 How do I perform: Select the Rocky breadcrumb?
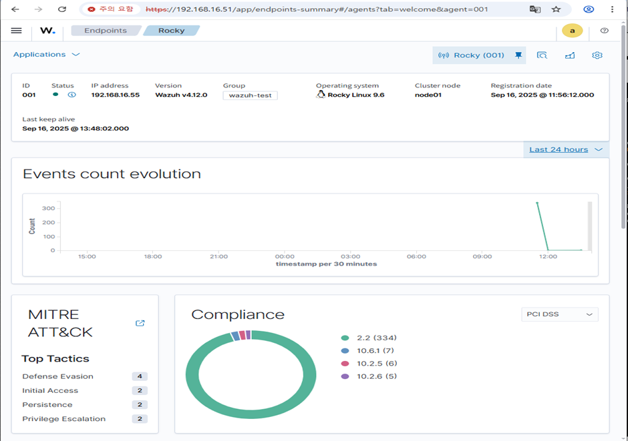[172, 31]
